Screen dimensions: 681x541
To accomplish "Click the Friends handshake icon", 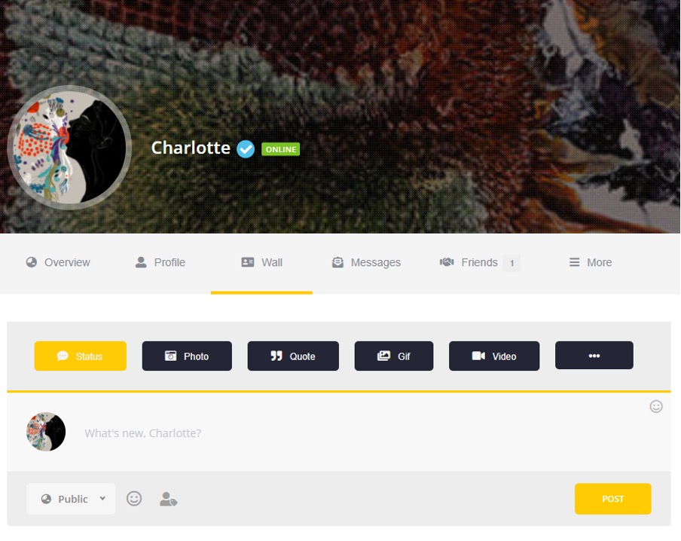I will click(447, 262).
